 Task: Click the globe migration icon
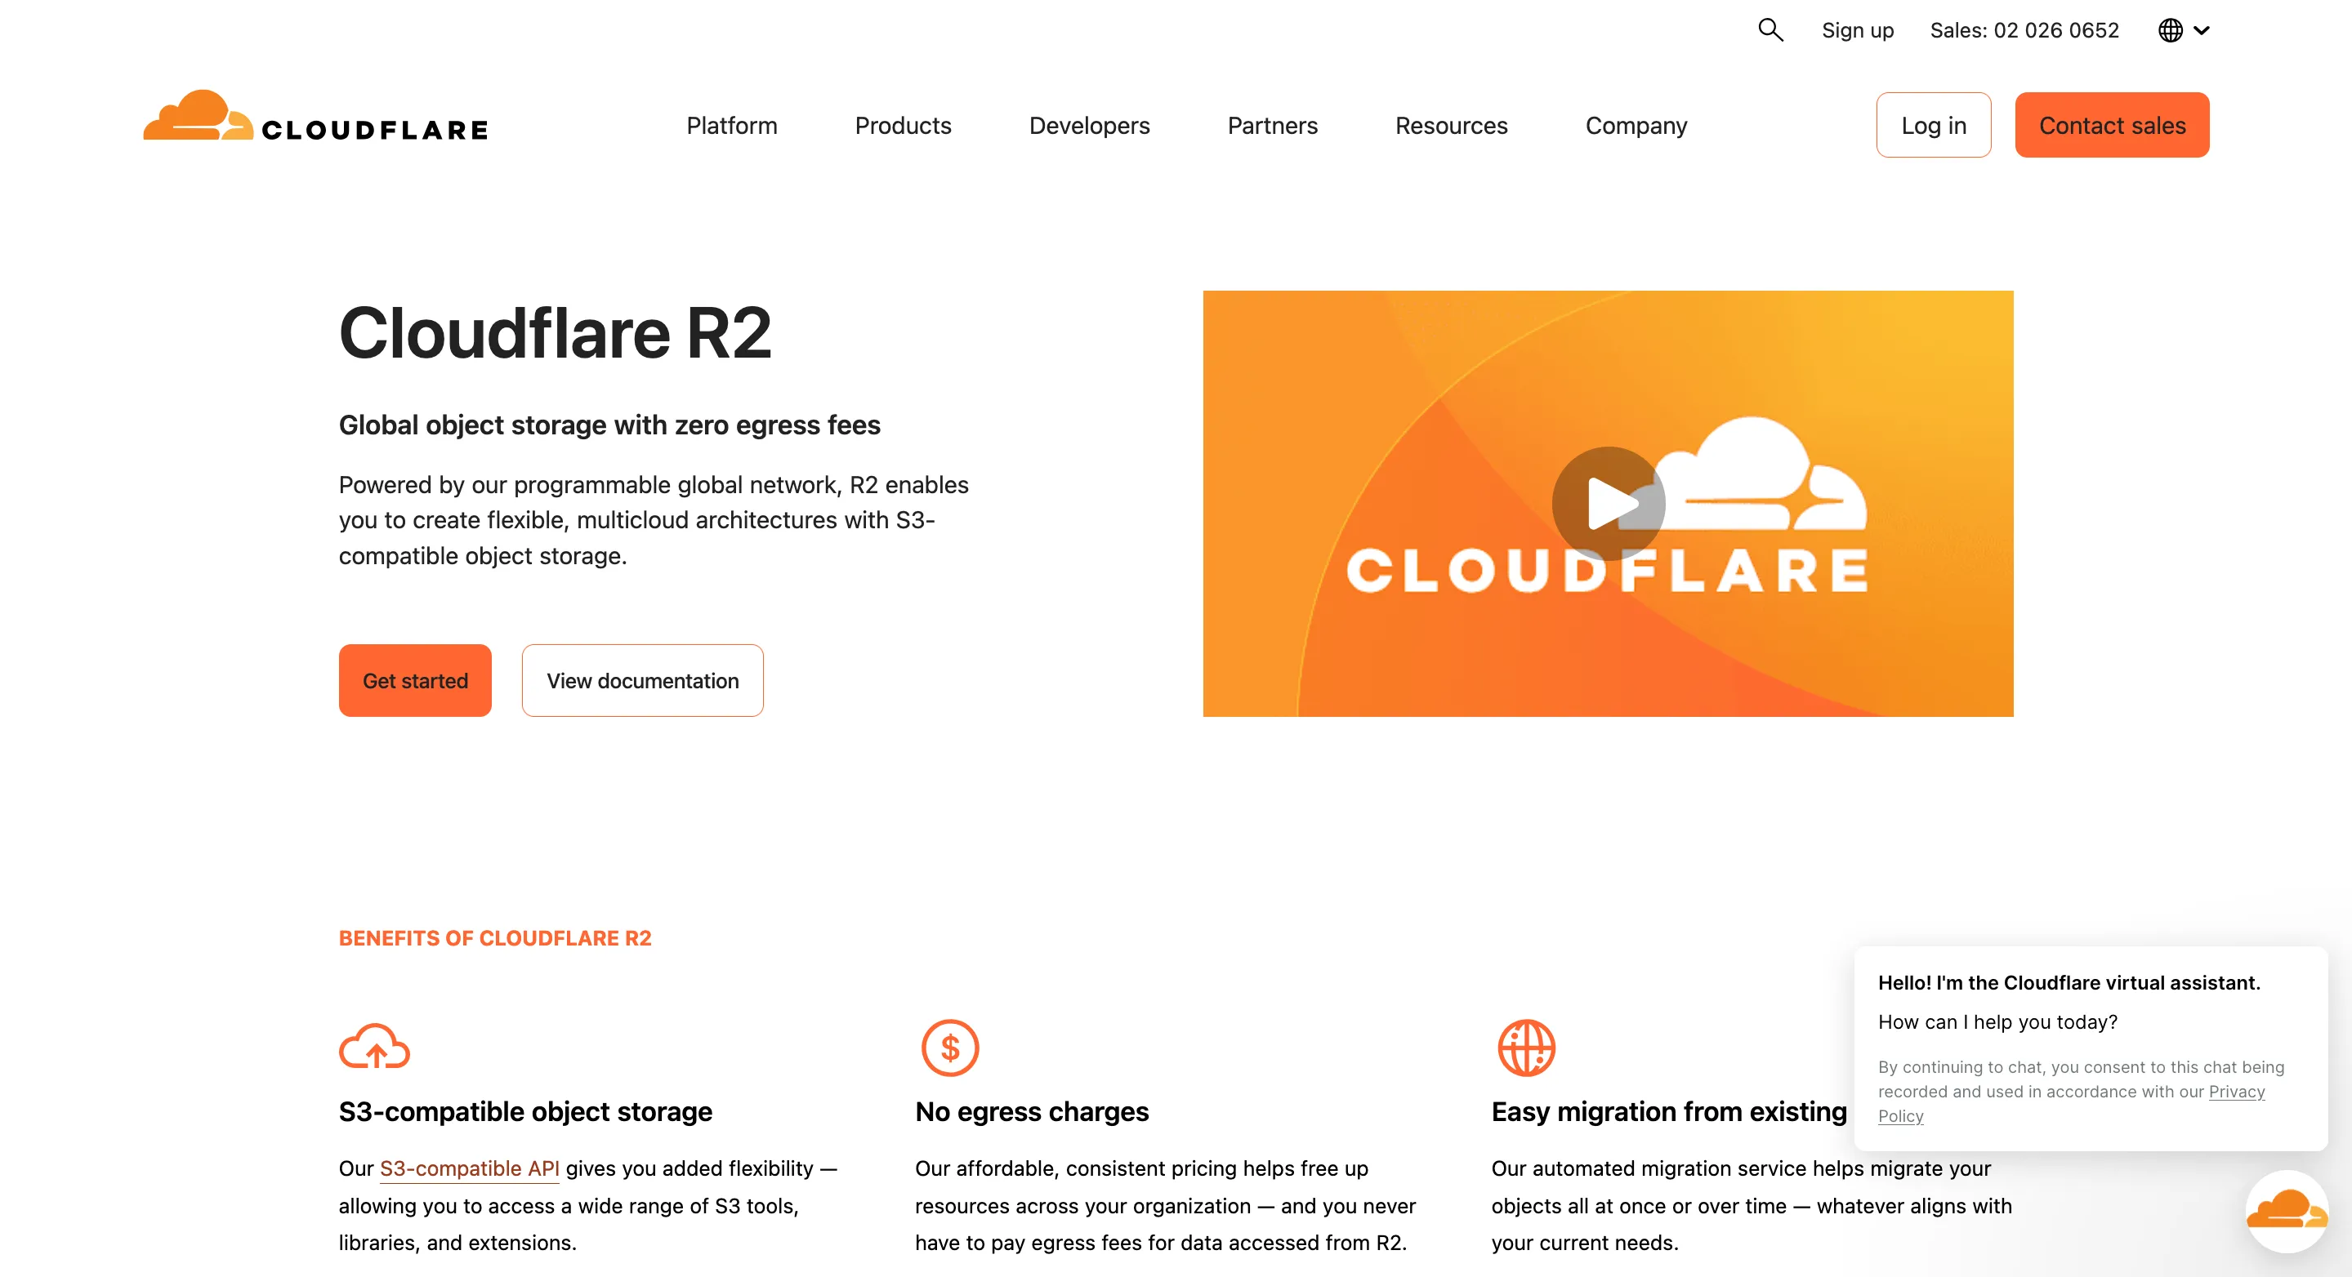coord(1526,1047)
